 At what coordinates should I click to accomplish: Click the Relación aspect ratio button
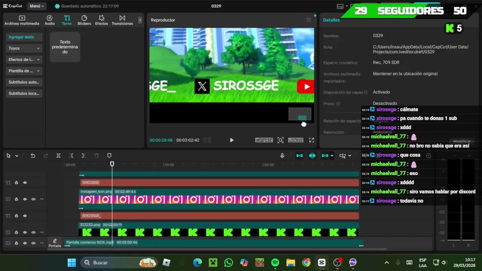point(296,140)
